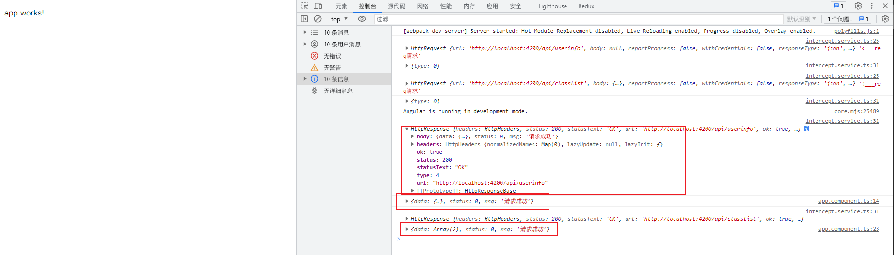Click the 过滤 filter input field
This screenshot has height=255, width=894.
point(577,19)
